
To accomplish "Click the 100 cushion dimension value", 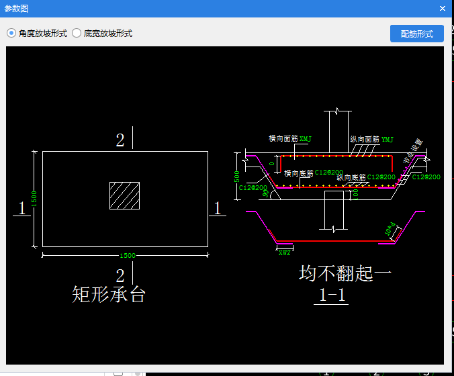I will coord(356,194).
